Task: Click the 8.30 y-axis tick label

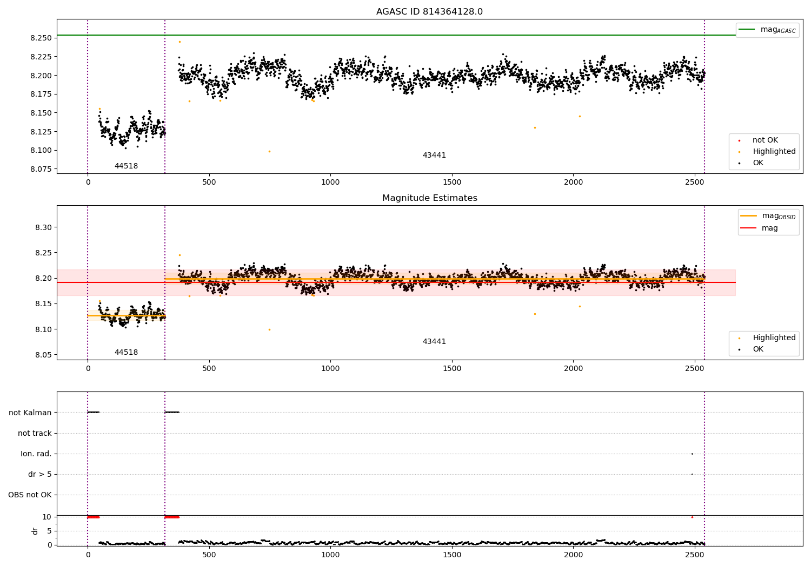Action: tap(43, 228)
